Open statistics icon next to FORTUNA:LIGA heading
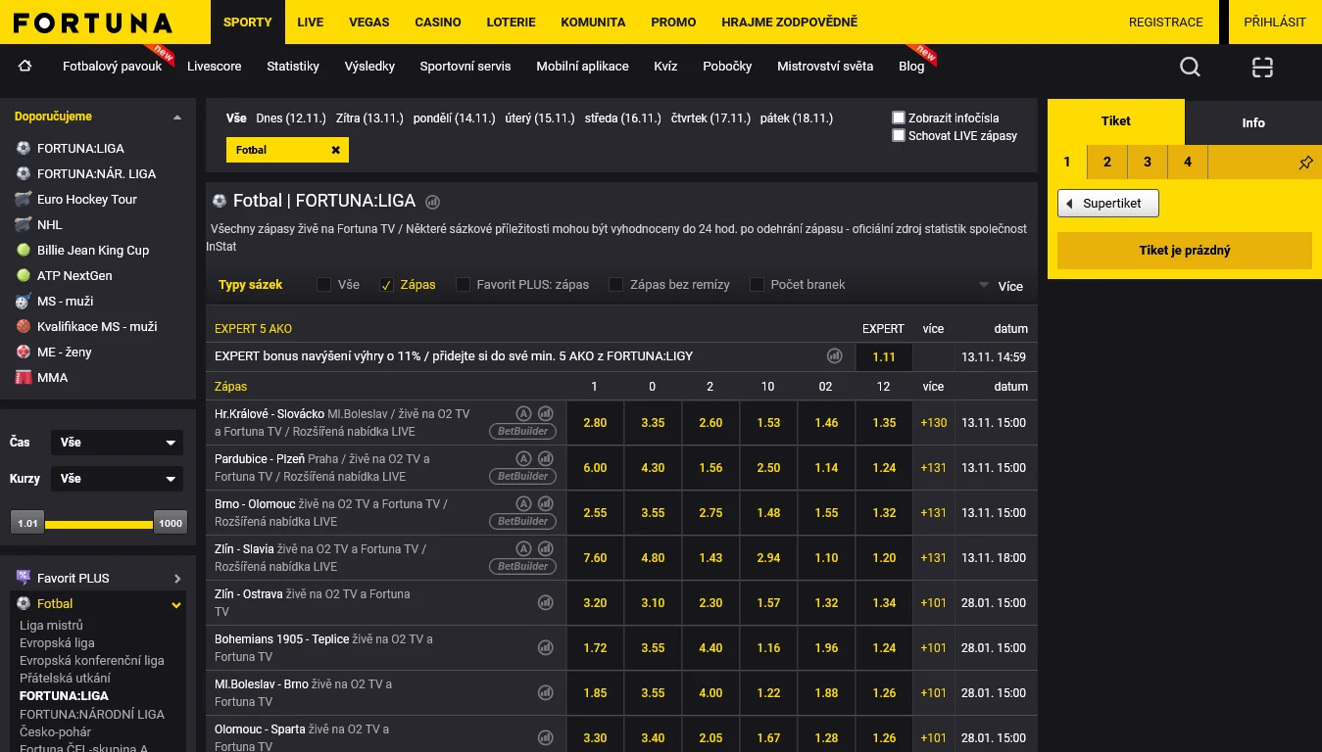 [x=433, y=202]
